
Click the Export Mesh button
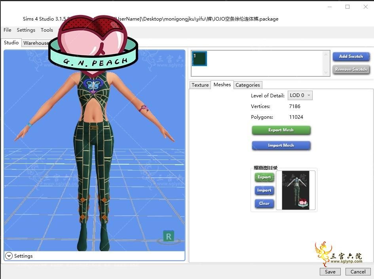coord(281,130)
